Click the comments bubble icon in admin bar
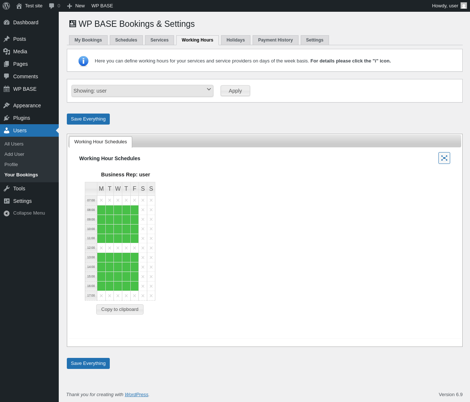 pos(51,6)
